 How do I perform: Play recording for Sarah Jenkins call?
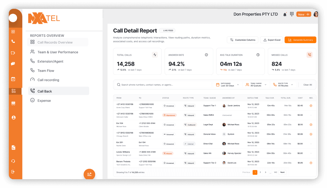tap(311, 106)
